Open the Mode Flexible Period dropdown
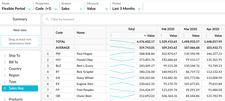 (16, 9)
